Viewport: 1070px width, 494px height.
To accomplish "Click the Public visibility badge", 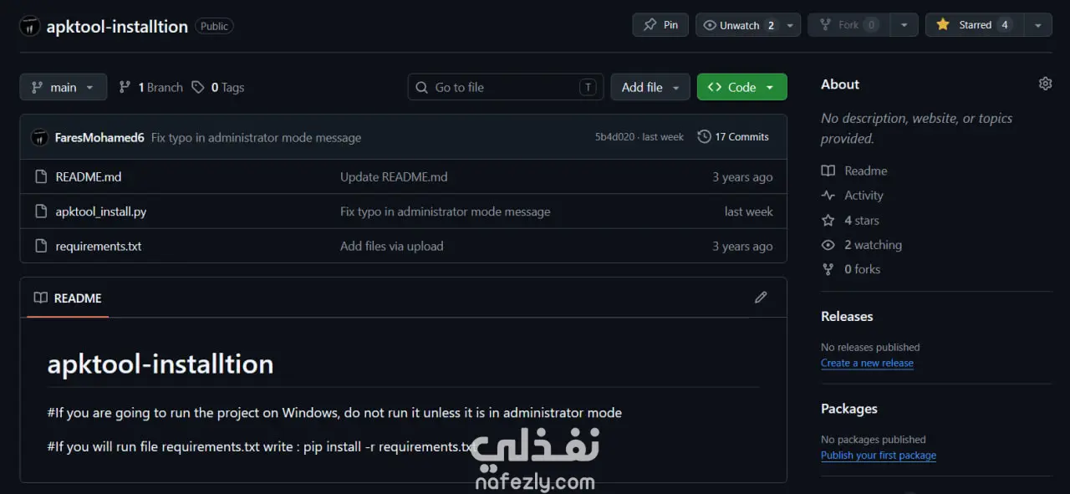I will point(214,26).
